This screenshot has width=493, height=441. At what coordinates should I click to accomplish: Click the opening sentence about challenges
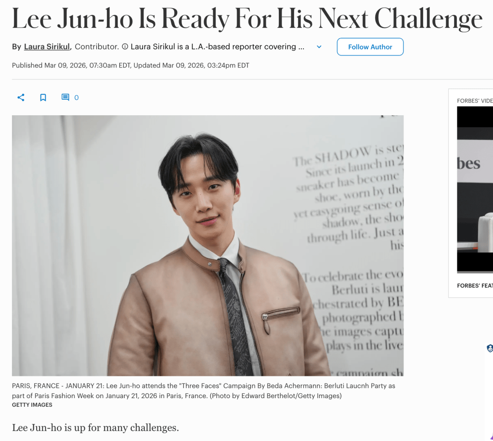(x=95, y=428)
